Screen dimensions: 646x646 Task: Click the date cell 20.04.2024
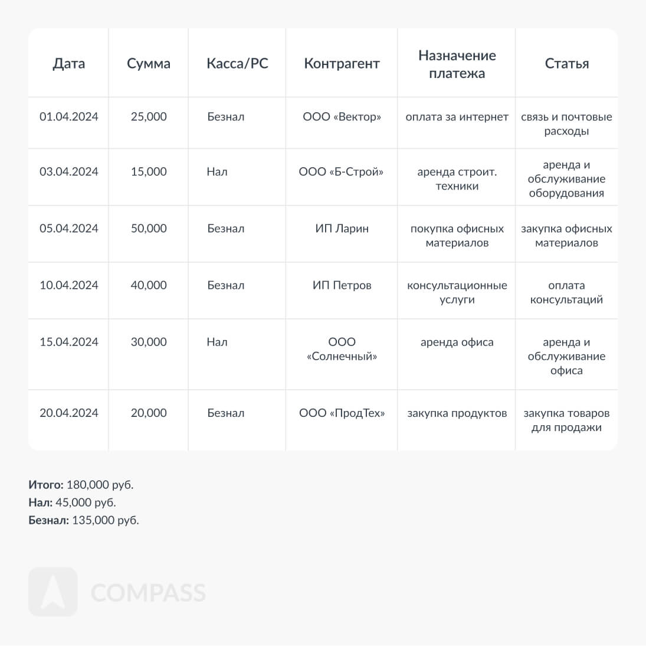pos(69,413)
